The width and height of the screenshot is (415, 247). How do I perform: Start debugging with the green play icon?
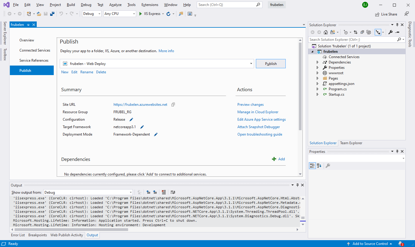click(x=141, y=14)
